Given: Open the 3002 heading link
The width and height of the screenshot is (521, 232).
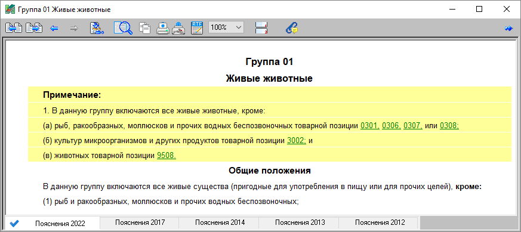Looking at the screenshot, I should pyautogui.click(x=297, y=140).
